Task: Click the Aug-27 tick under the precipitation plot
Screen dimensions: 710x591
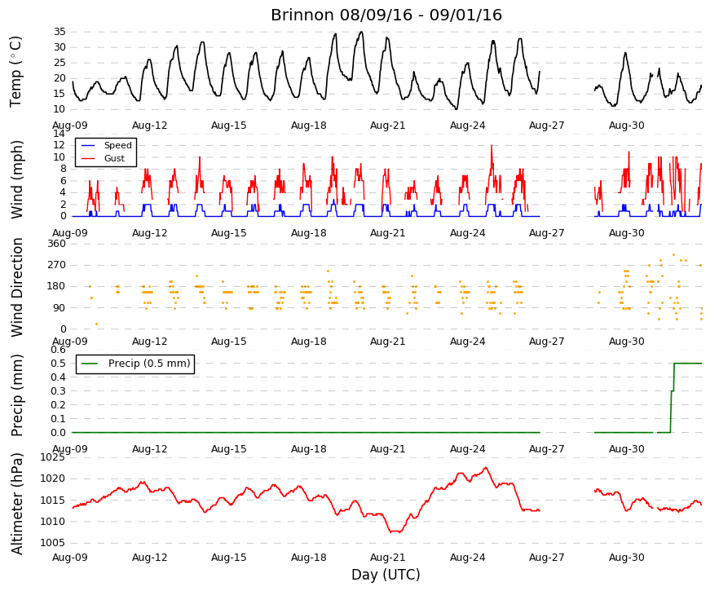Action: [546, 449]
